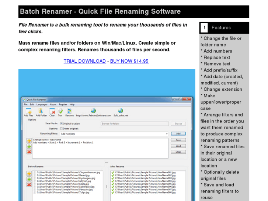The height and width of the screenshot is (201, 268).
Task: Select NewName005.jpg in After Rename list
Action: (145, 184)
